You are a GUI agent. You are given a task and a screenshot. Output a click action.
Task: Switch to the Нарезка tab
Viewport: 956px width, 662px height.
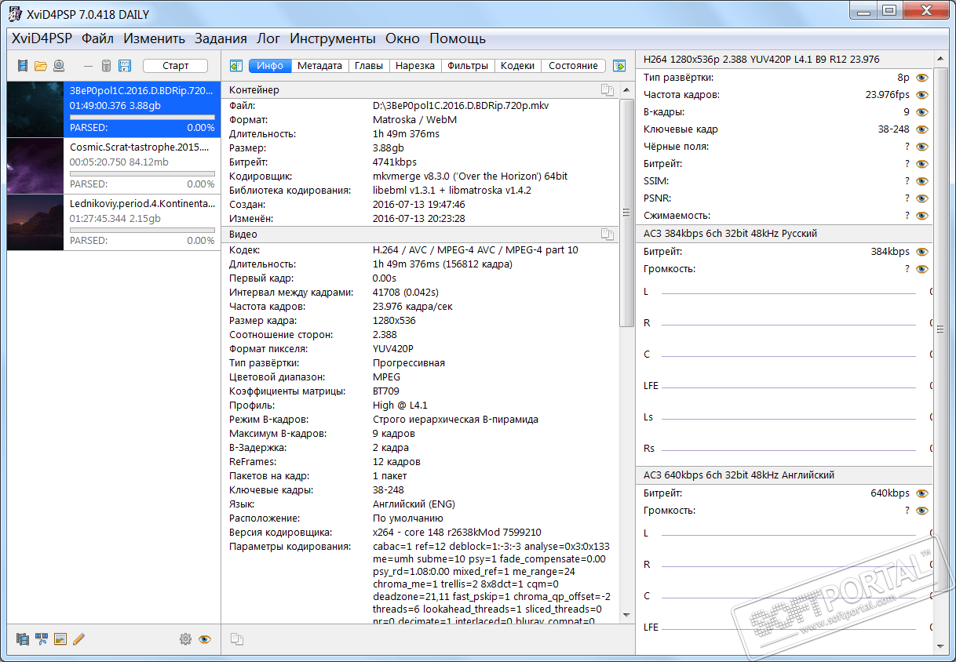pyautogui.click(x=415, y=66)
